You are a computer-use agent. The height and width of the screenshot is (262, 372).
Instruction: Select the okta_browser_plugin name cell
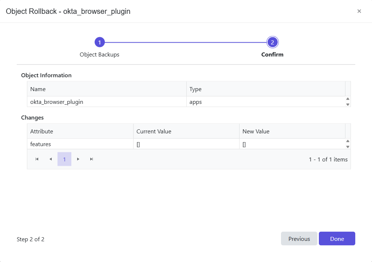pos(57,102)
